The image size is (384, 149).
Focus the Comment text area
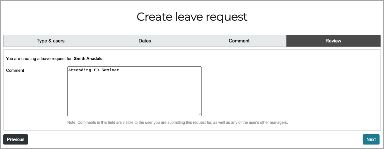pyautogui.click(x=134, y=91)
